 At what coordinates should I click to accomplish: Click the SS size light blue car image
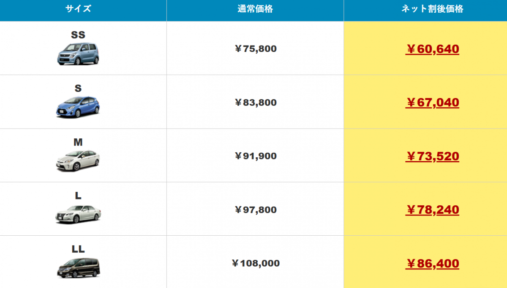tap(78, 54)
